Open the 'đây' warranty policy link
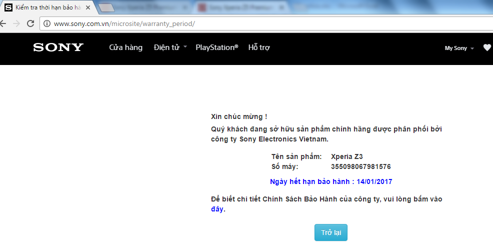 (x=217, y=209)
